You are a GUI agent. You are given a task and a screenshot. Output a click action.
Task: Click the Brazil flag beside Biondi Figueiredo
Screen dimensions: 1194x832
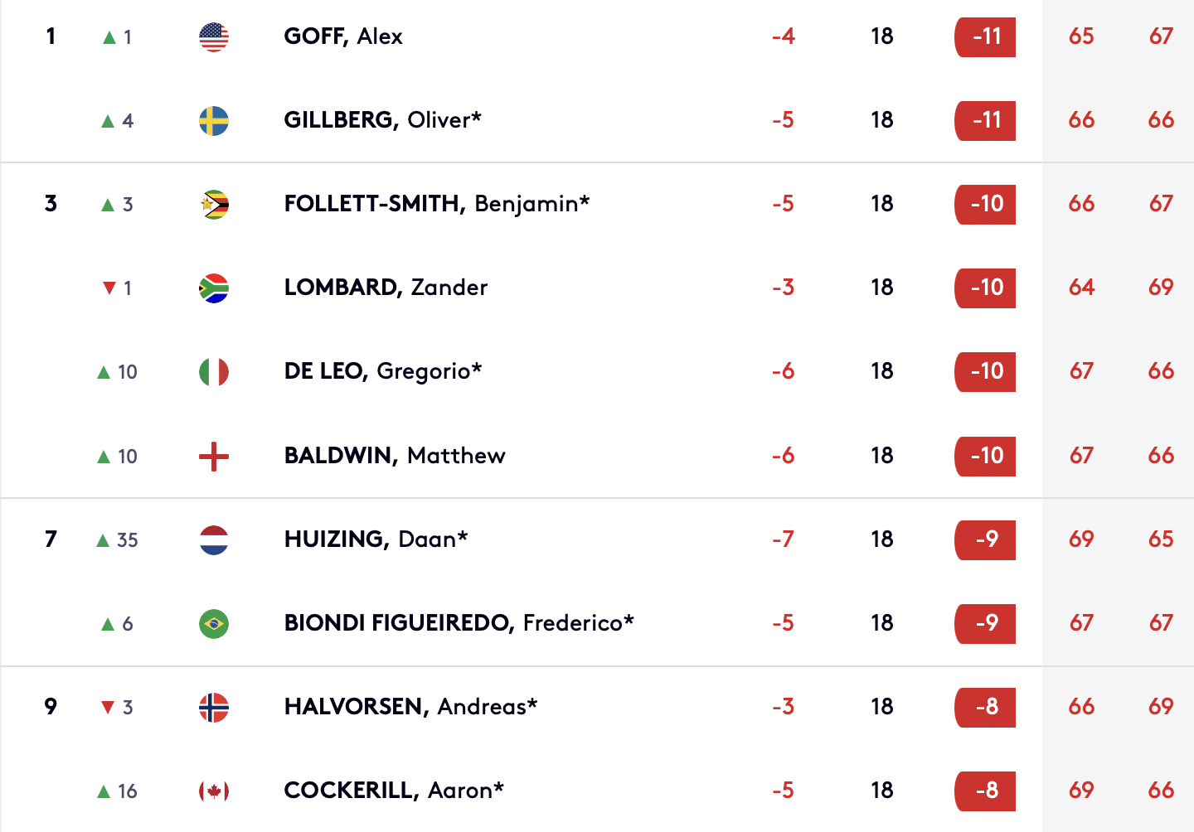pos(214,624)
